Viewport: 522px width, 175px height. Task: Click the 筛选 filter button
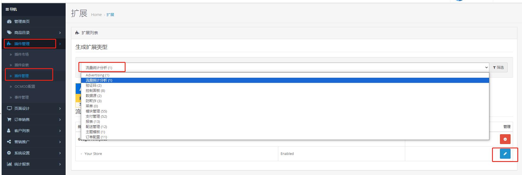coord(498,67)
